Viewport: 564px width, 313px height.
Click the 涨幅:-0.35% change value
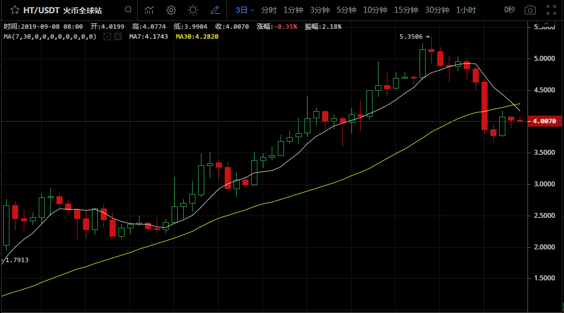277,27
